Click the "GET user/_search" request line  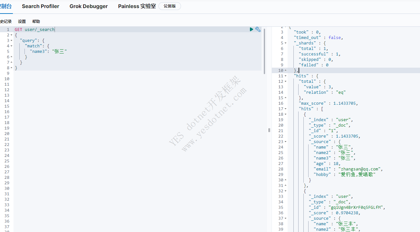click(x=35, y=29)
